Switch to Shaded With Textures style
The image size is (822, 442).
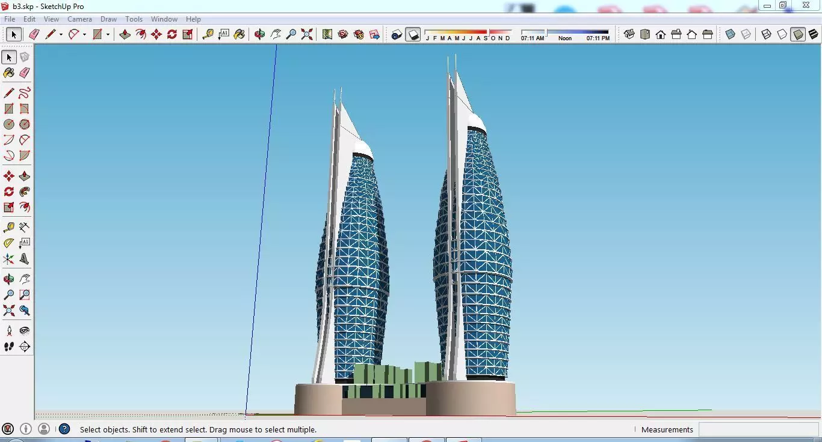pos(814,34)
